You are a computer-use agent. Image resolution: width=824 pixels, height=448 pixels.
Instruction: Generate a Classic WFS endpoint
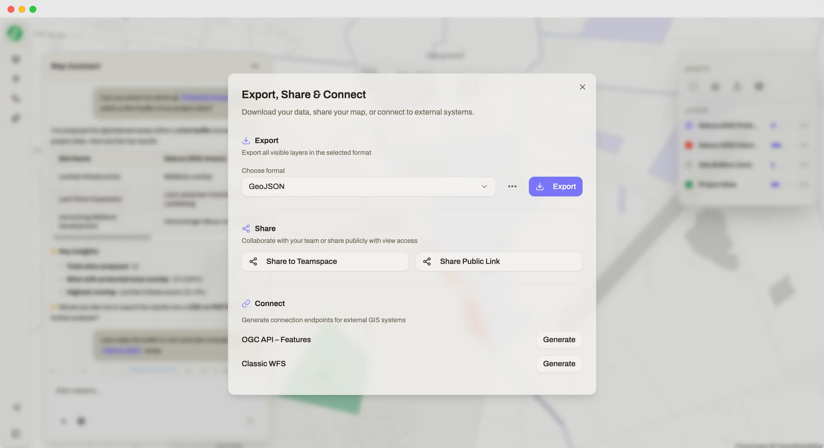(559, 364)
